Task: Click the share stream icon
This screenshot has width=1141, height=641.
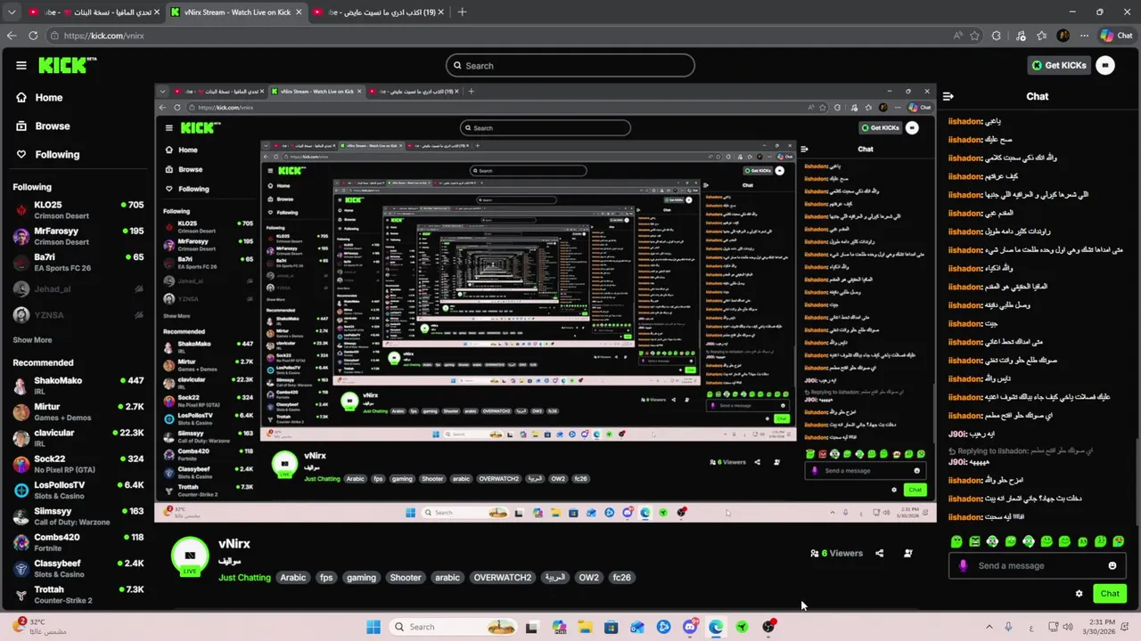Action: [x=879, y=554]
